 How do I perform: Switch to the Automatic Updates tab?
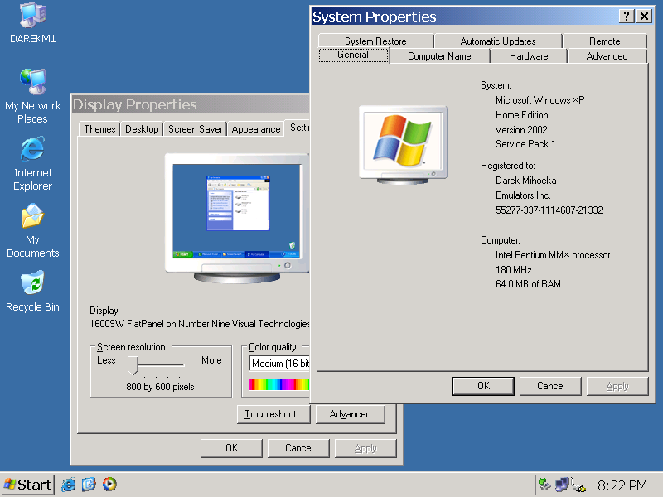click(498, 41)
